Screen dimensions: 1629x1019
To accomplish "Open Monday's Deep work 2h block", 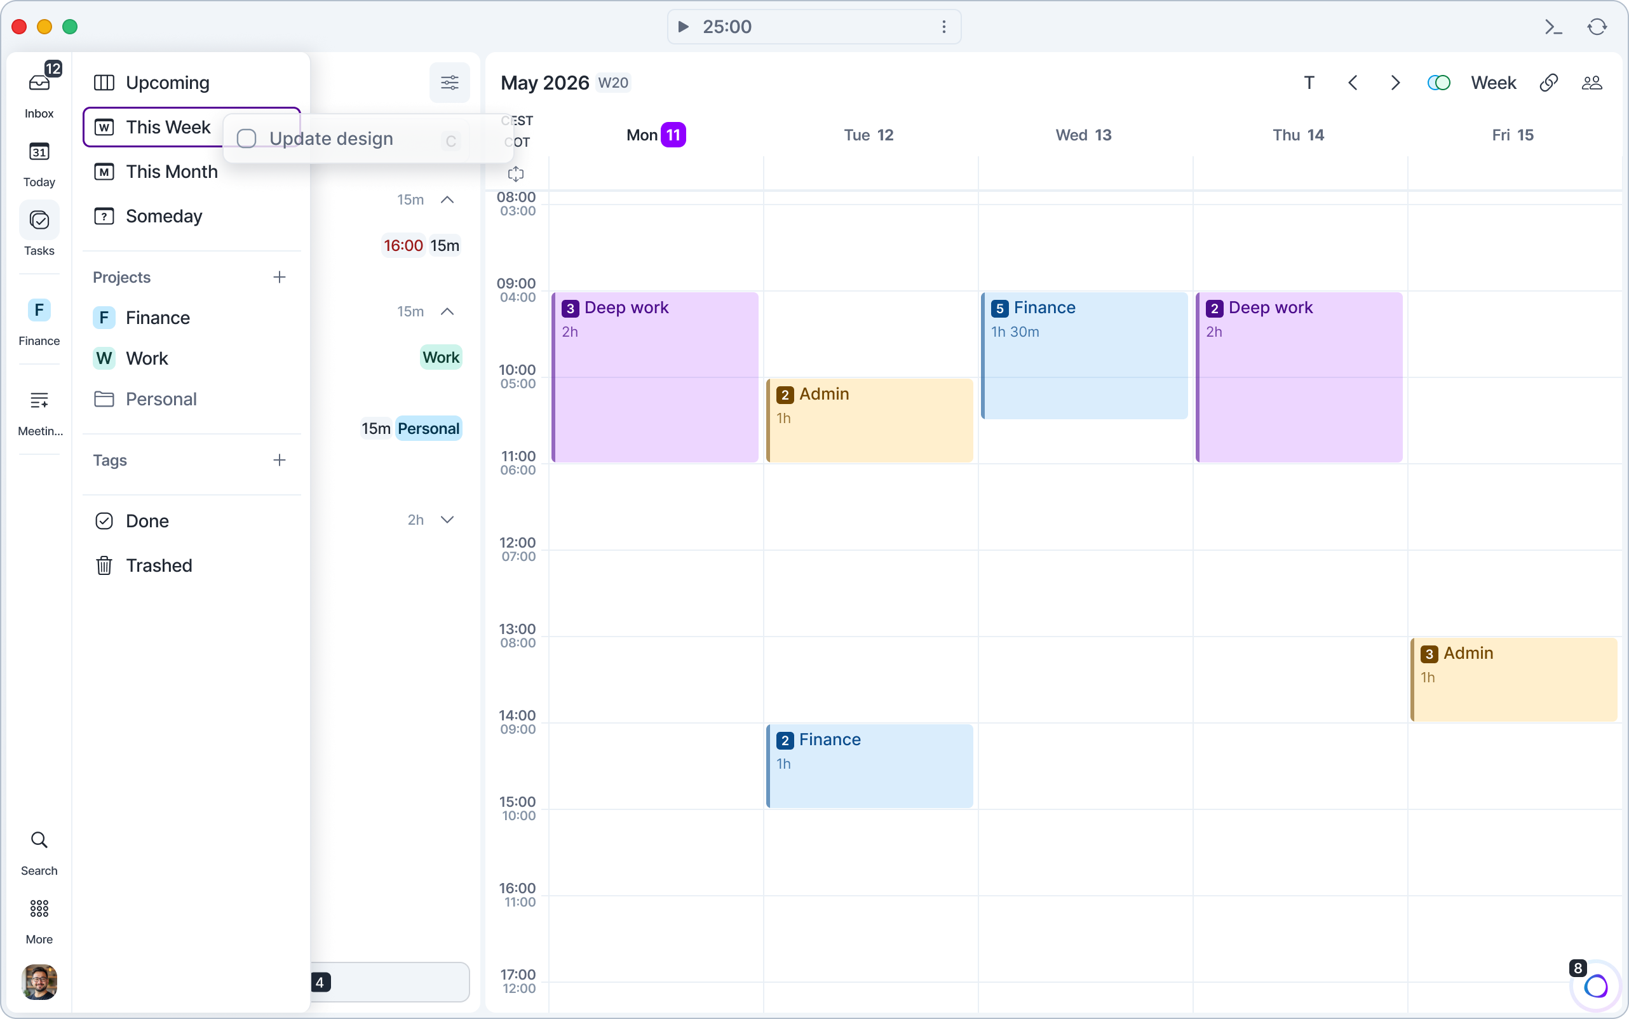I will coord(655,377).
